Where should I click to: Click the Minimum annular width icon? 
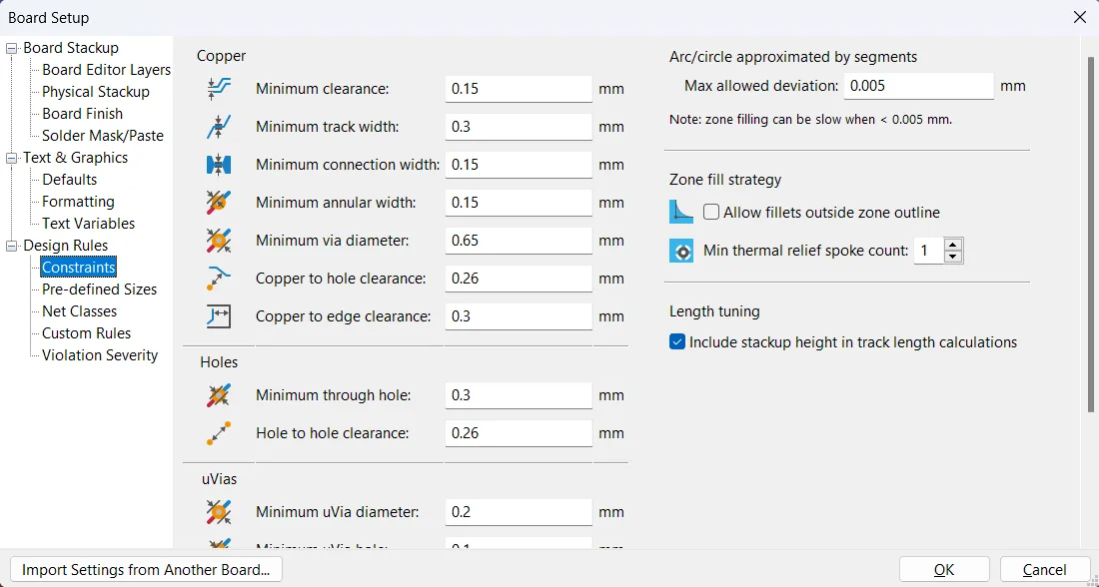point(219,203)
